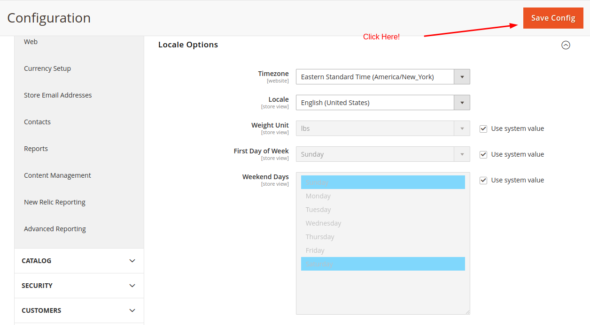
Task: Uncheck Use system value for First Day of Week
Action: point(483,154)
